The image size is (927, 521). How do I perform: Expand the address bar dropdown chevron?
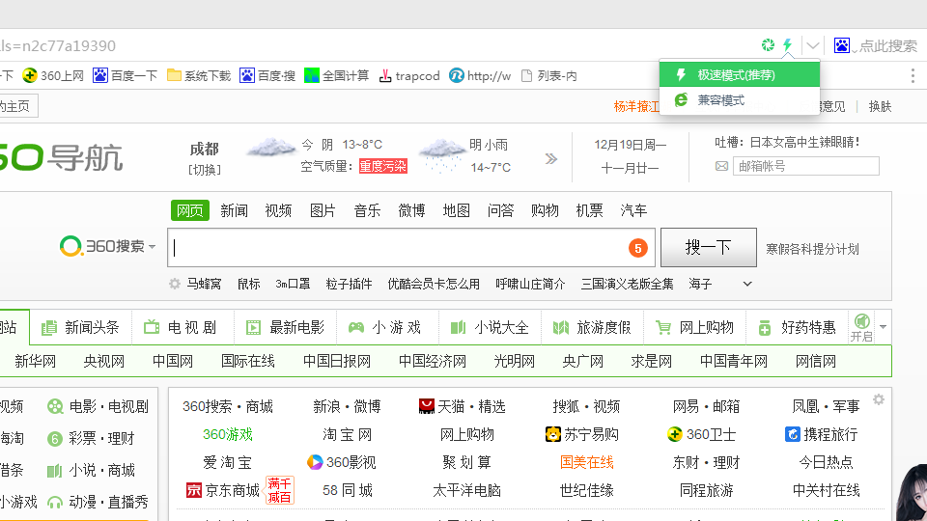pyautogui.click(x=813, y=45)
